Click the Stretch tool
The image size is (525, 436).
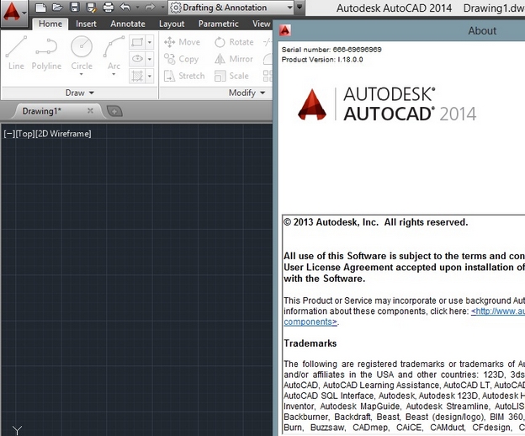click(183, 76)
